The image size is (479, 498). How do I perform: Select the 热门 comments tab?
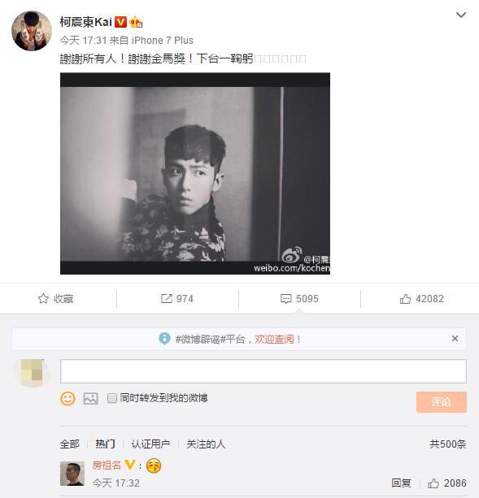[105, 444]
